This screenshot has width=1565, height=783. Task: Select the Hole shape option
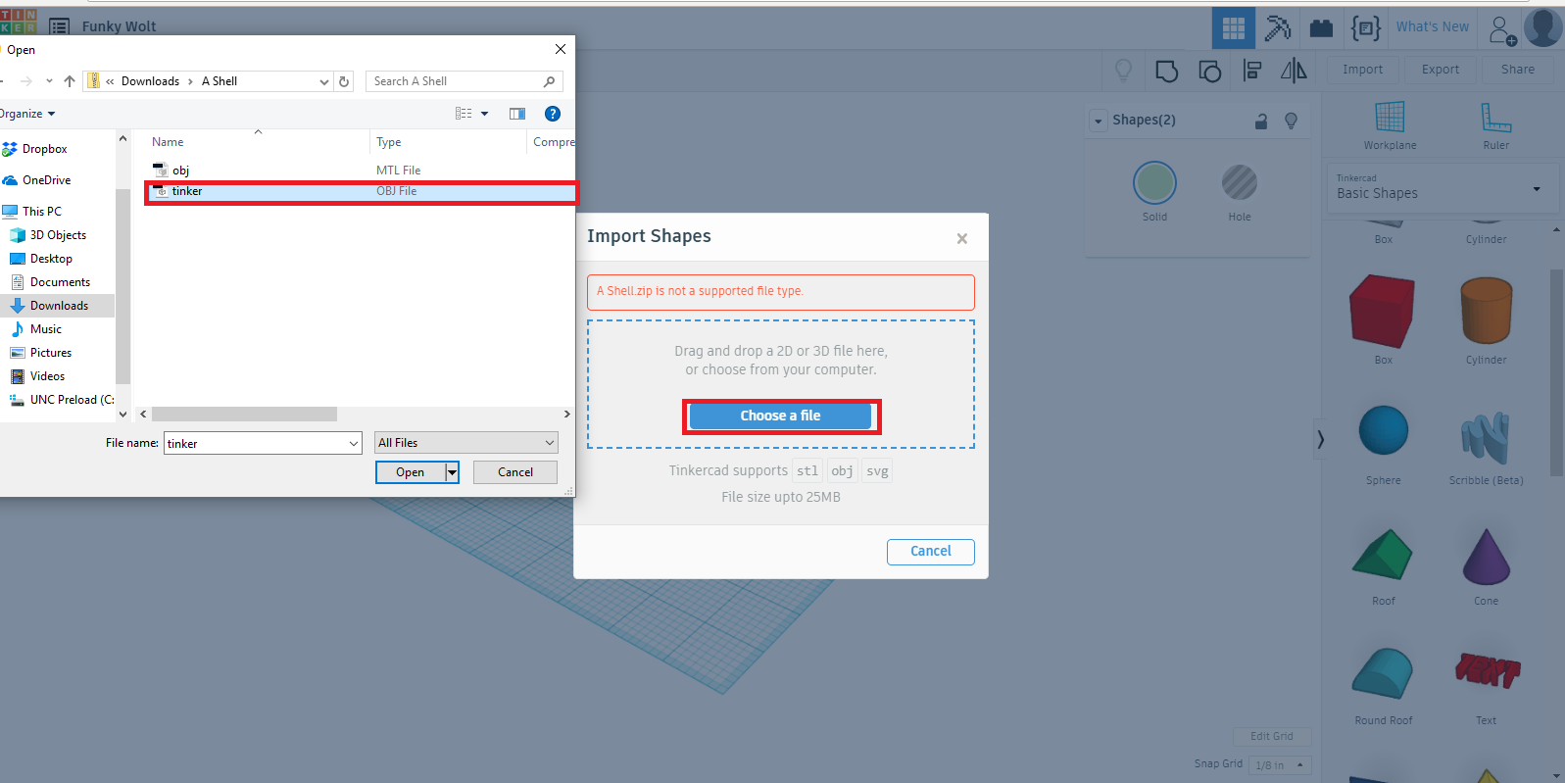[x=1240, y=182]
